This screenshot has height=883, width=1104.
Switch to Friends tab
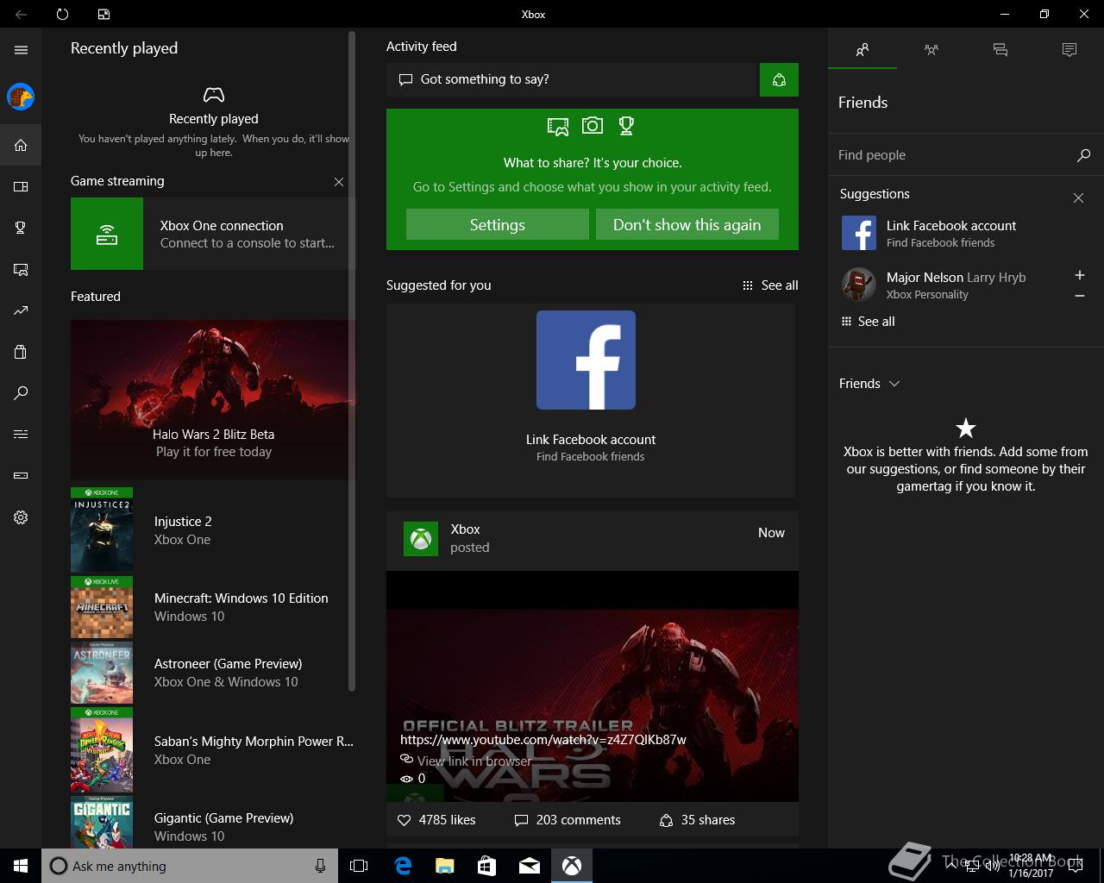tap(862, 50)
